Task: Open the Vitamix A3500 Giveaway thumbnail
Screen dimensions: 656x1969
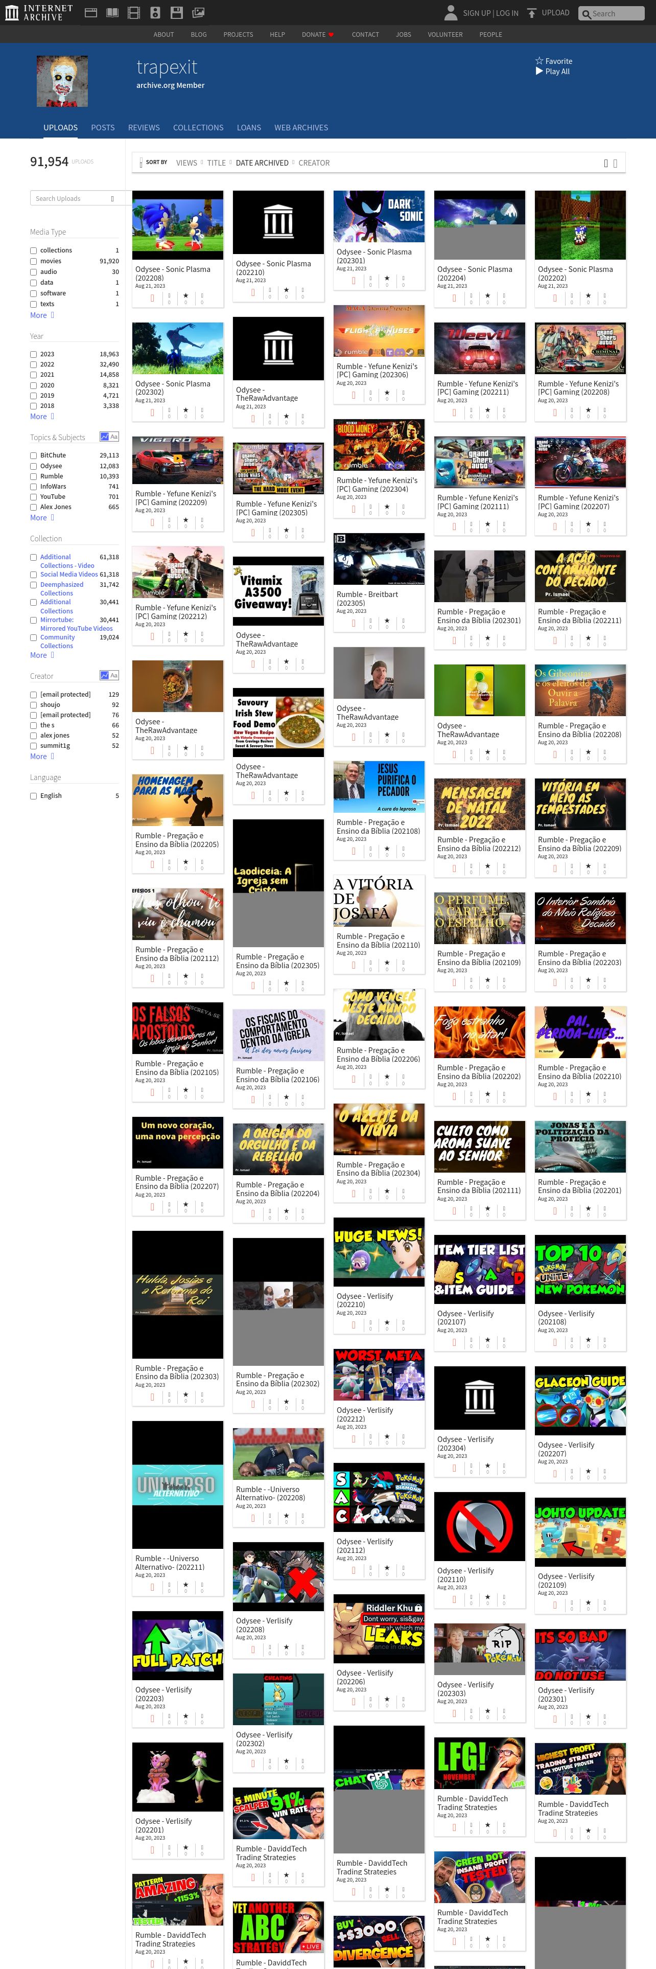Action: point(278,591)
